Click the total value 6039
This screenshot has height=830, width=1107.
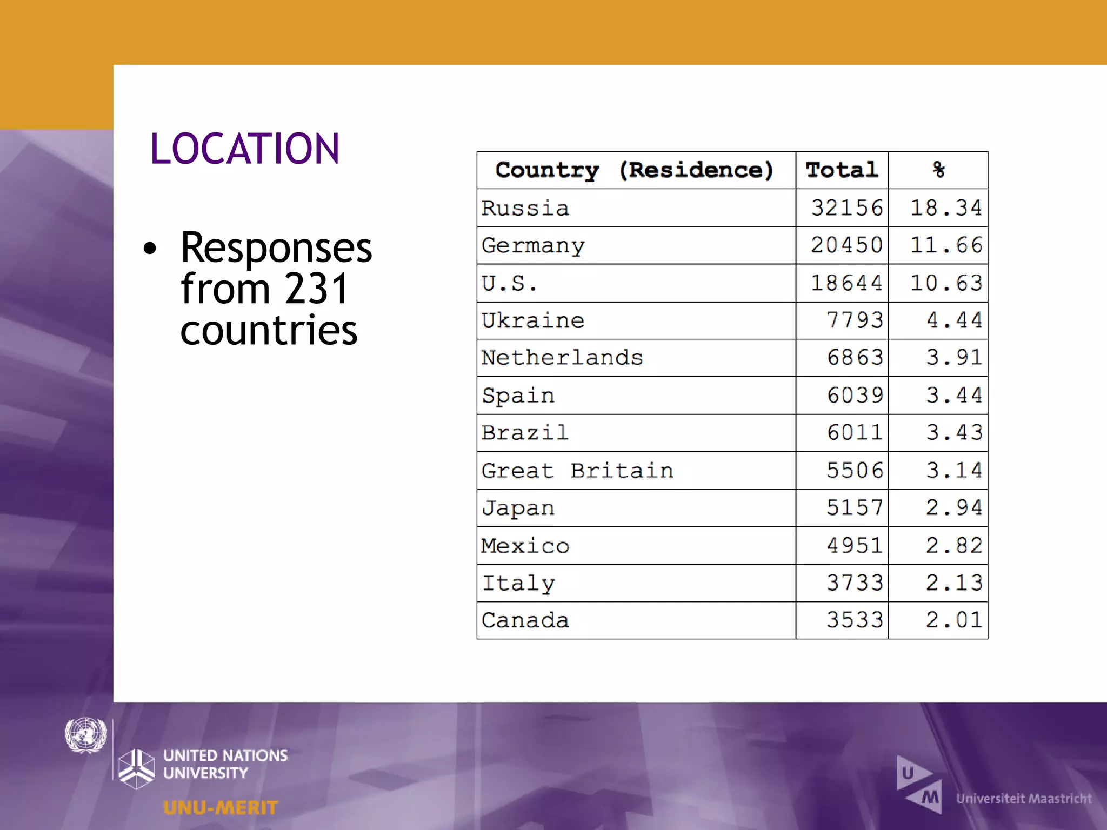tap(855, 396)
